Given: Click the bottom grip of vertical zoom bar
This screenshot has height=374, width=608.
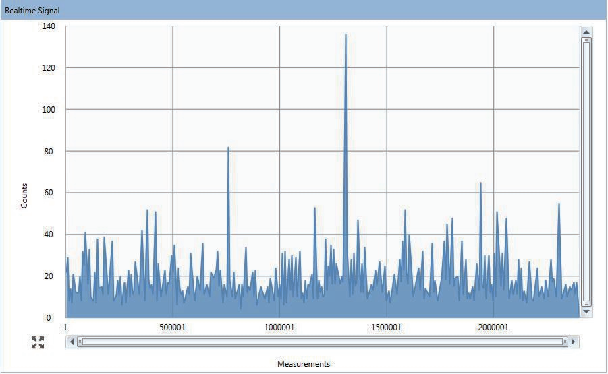Looking at the screenshot, I should (586, 303).
